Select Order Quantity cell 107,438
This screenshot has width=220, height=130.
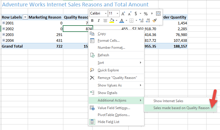click(173, 40)
